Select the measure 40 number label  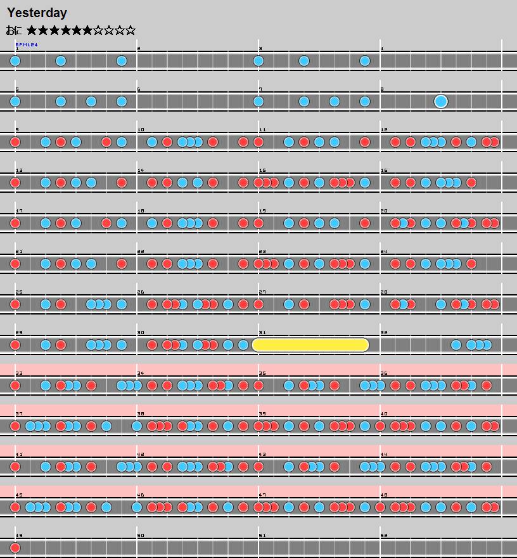[x=384, y=414]
